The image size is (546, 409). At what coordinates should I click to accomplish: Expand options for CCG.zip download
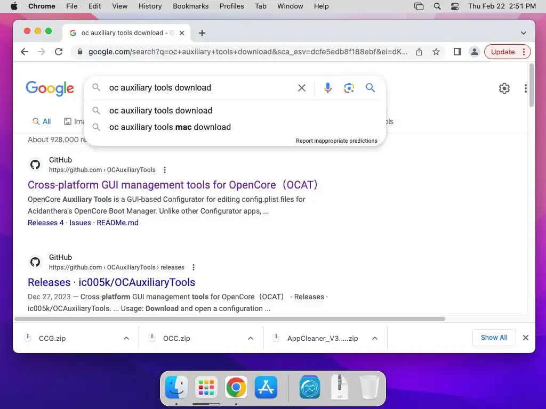tap(126, 338)
